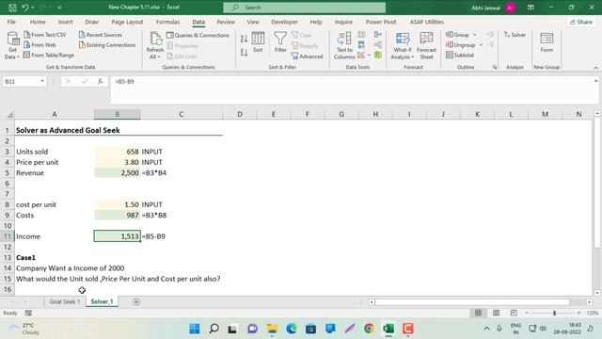Image resolution: width=602 pixels, height=339 pixels.
Task: Expand the formula bar
Action: (x=595, y=81)
